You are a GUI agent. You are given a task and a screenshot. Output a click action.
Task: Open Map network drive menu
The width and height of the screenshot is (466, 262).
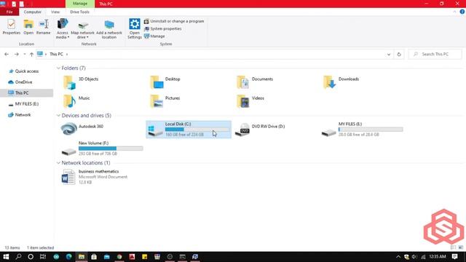(x=82, y=29)
